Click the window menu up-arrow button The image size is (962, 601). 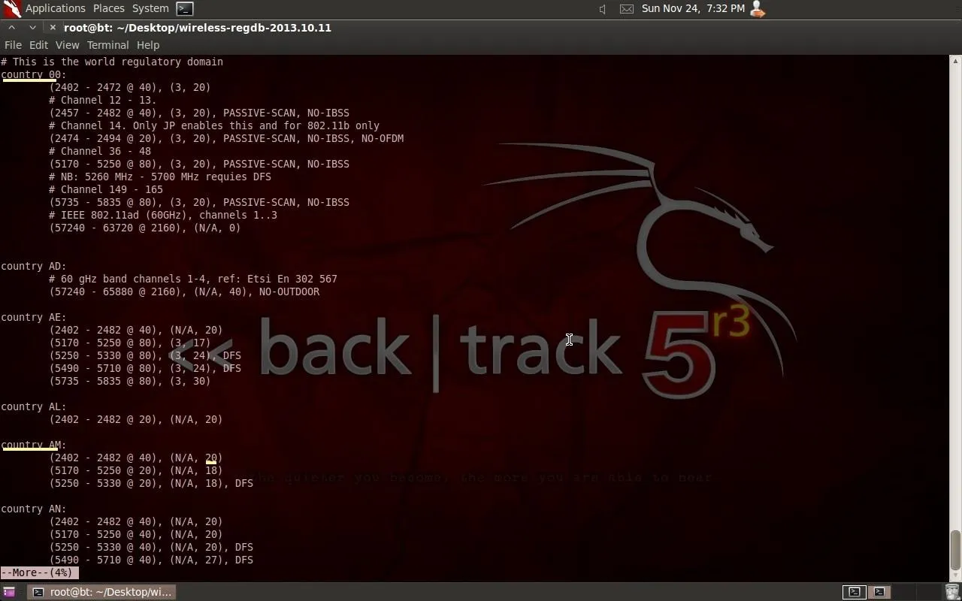(12, 28)
